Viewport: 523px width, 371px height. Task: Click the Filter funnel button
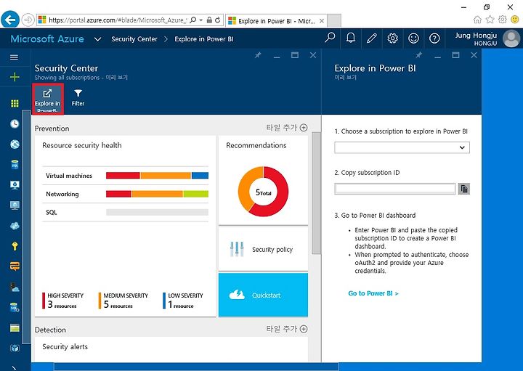point(78,98)
